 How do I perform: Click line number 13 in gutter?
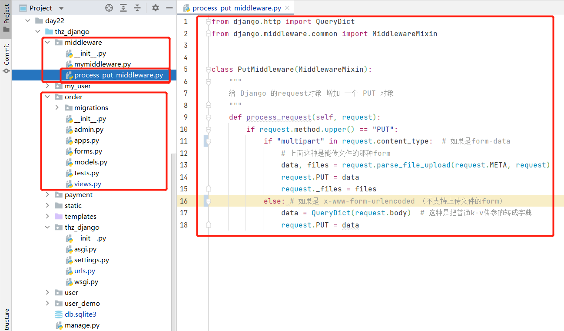click(x=184, y=165)
